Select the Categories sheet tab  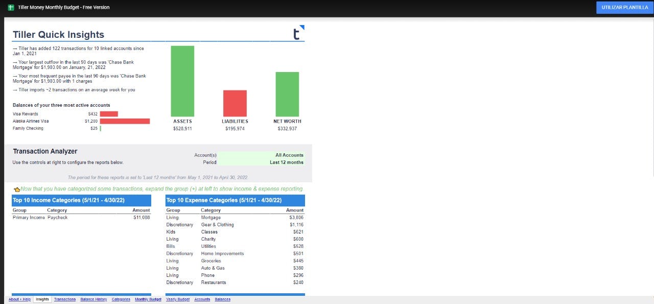click(x=121, y=299)
